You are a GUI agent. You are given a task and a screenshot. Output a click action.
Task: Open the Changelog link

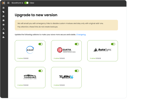point(81,35)
